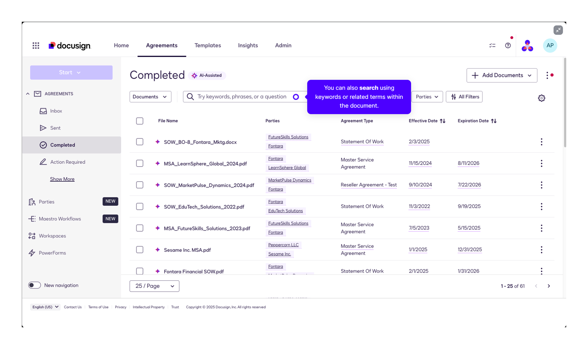Switch to the Templates tab
This screenshot has width=588, height=349.
[207, 45]
